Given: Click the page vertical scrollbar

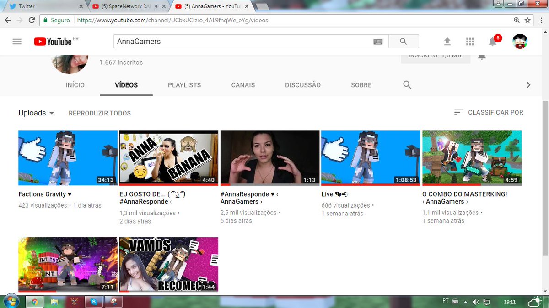Looking at the screenshot, I should (x=545, y=178).
